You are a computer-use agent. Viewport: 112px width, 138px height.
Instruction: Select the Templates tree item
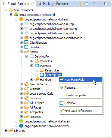(x=36, y=112)
